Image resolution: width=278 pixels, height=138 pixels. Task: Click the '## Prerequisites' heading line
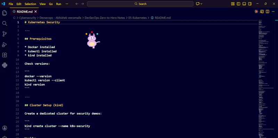click(38, 39)
